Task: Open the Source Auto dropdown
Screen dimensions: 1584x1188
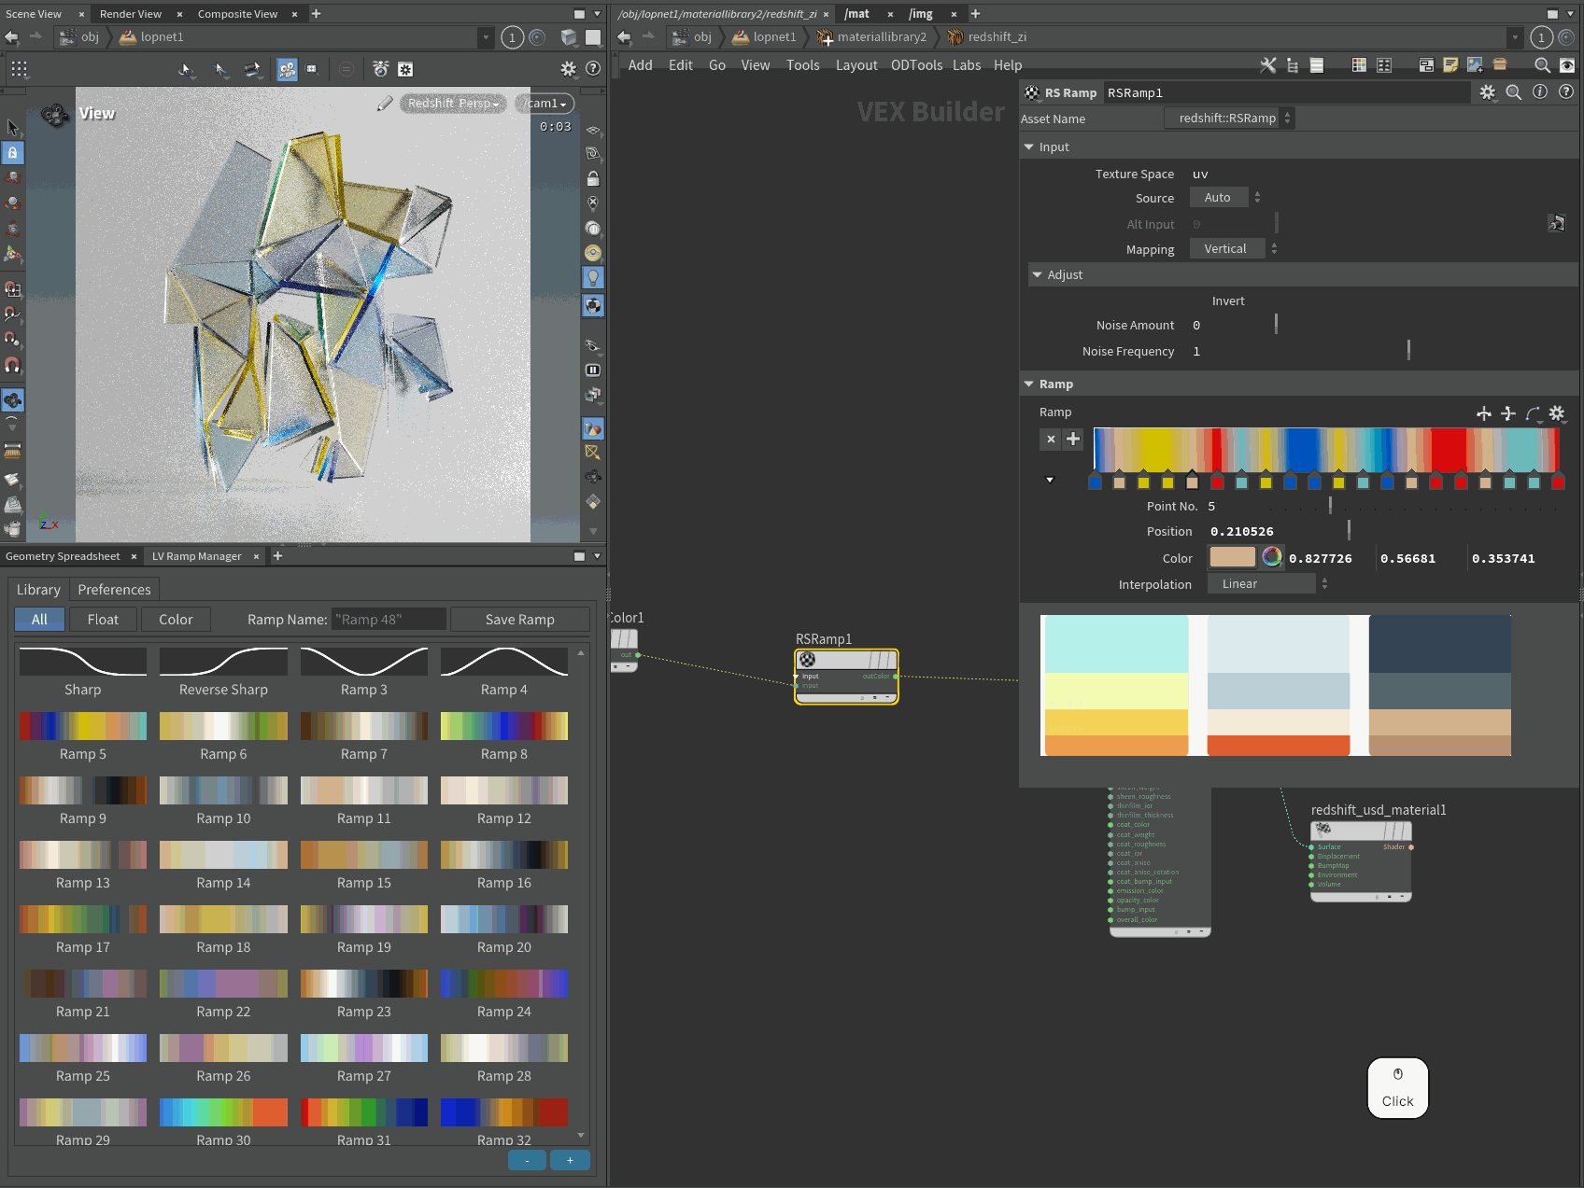Action: (x=1225, y=198)
